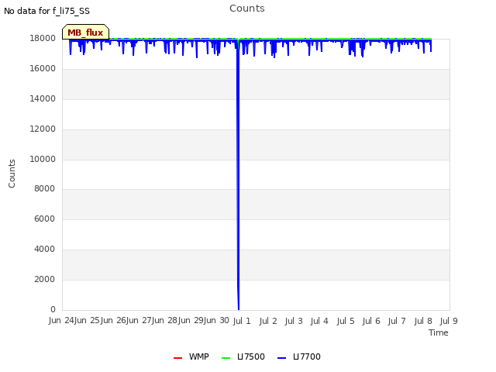Screen dimensions: 496x372
Task: Click the 'Jul 9' x-axis date label
Action: (x=449, y=321)
